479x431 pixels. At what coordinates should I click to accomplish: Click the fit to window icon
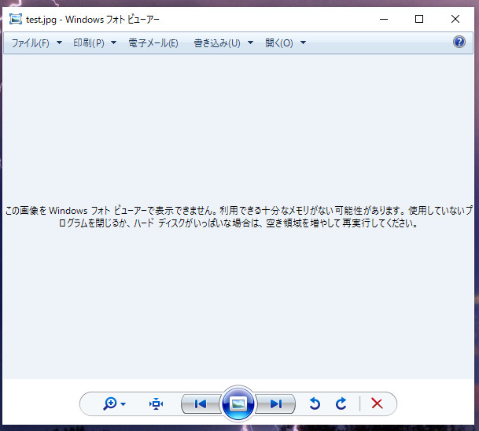tap(156, 403)
